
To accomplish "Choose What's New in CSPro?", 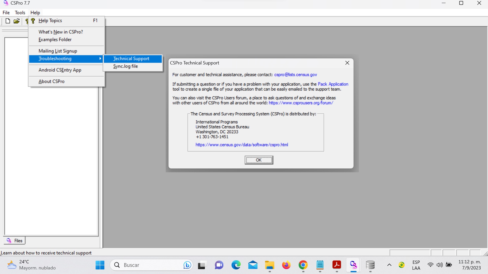I will (67, 32).
